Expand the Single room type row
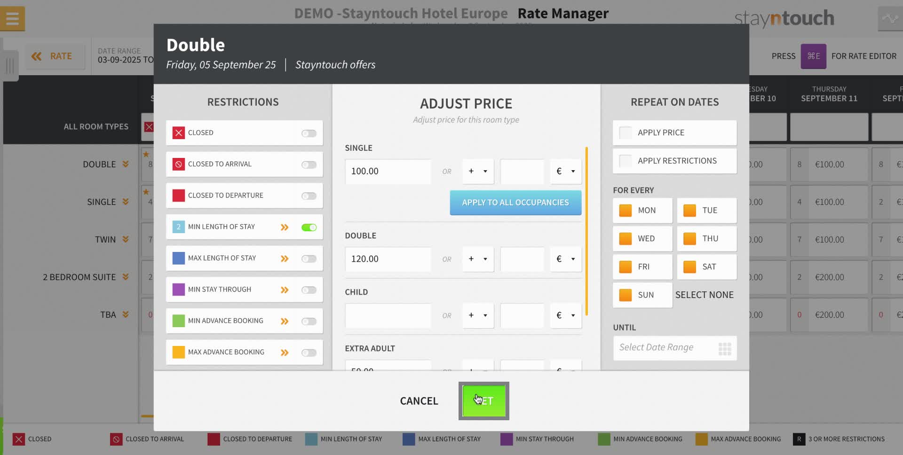Screen dimensions: 903x455 (x=126, y=202)
